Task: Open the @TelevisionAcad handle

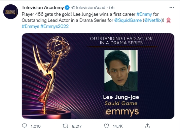Action: pos(88,8)
